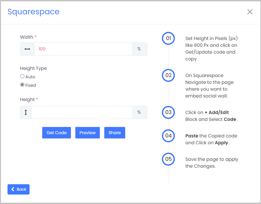Focus the empty Height input field
Viewport: 261px width, 204px height.
82,112
